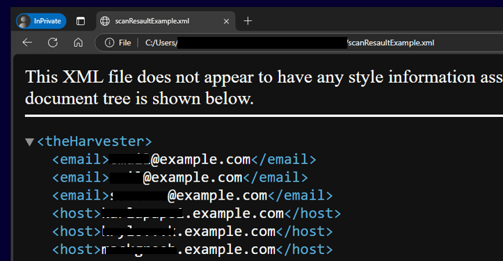
Task: Open the tab actions menu icon
Action: pos(81,21)
